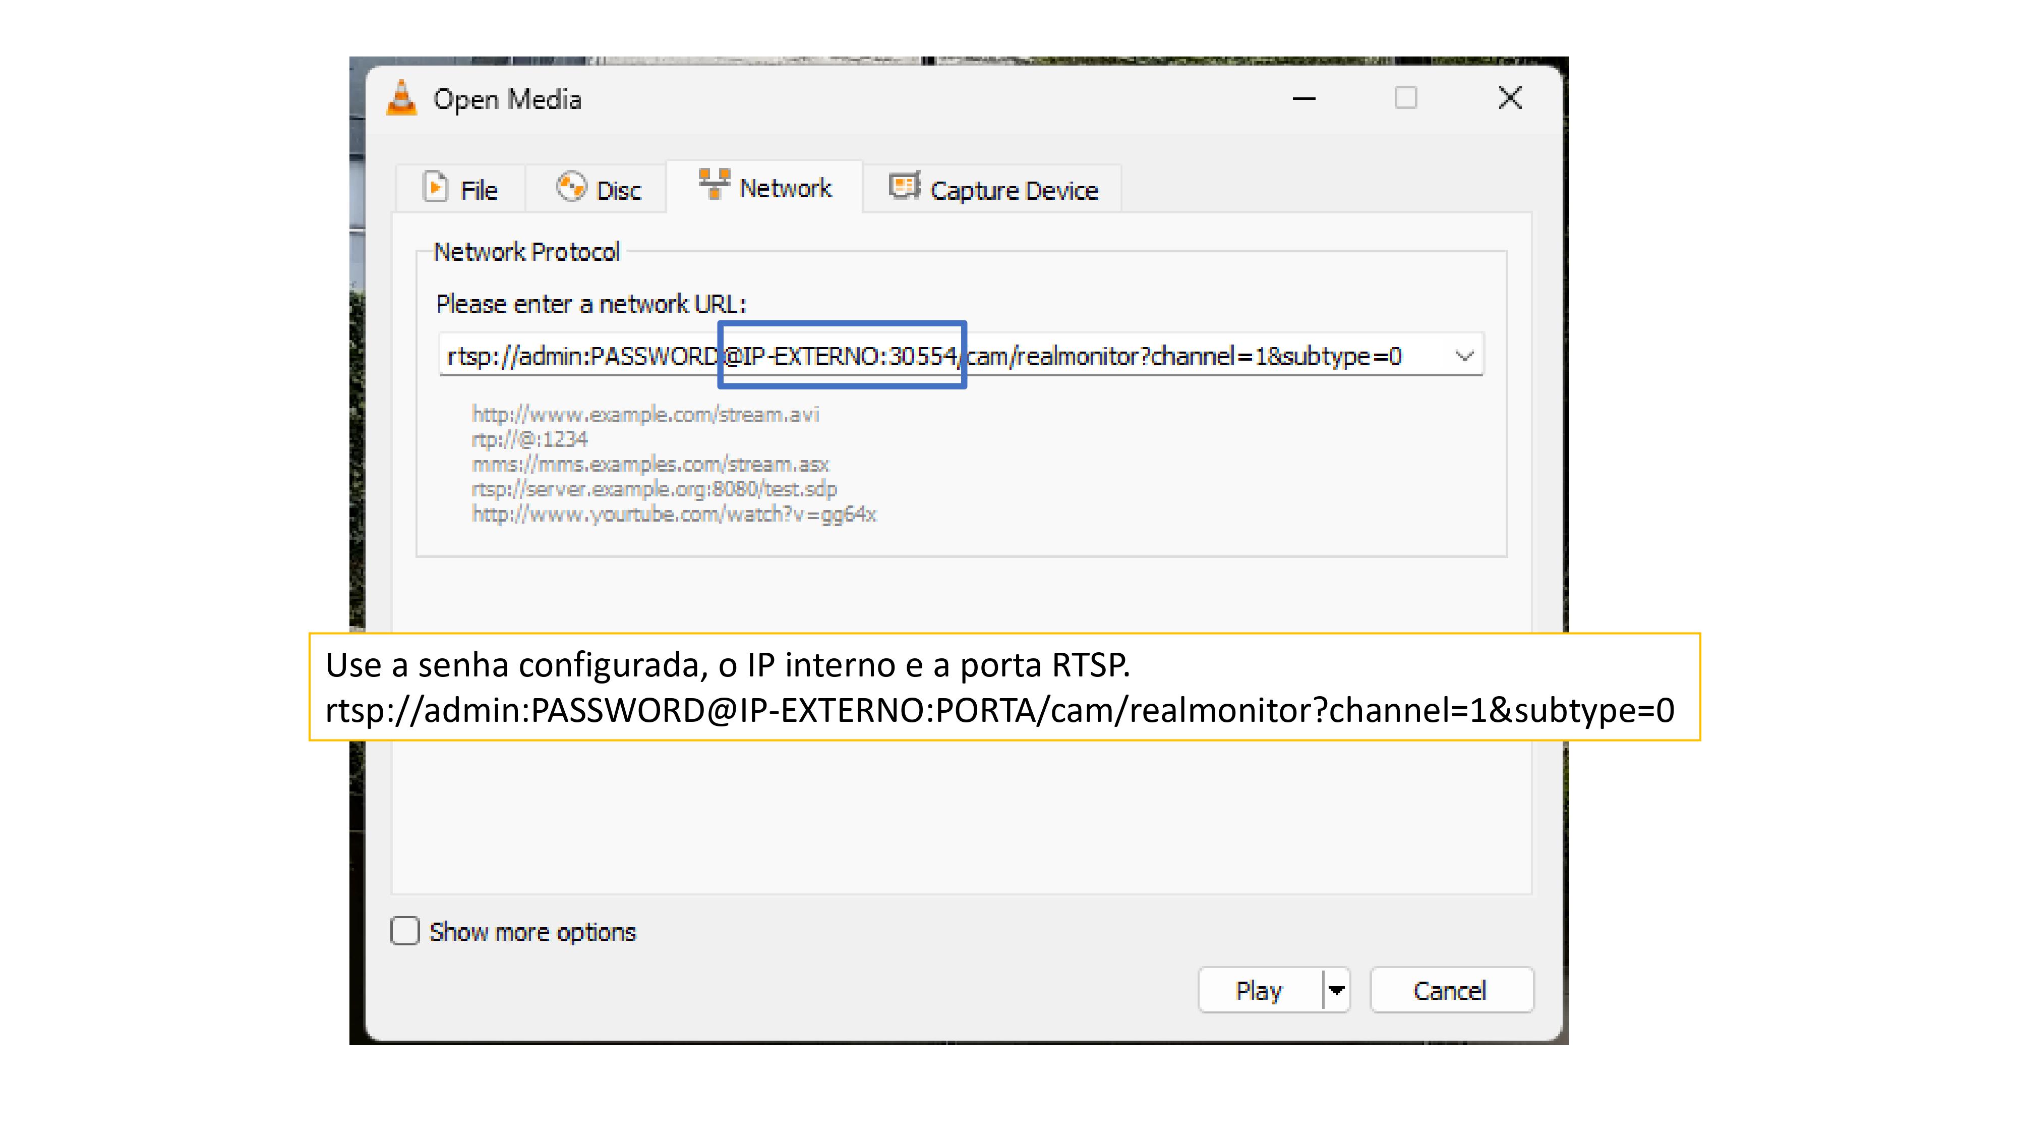Image resolution: width=2017 pixels, height=1135 pixels.
Task: Open the Play button dropdown arrow
Action: click(x=1337, y=990)
